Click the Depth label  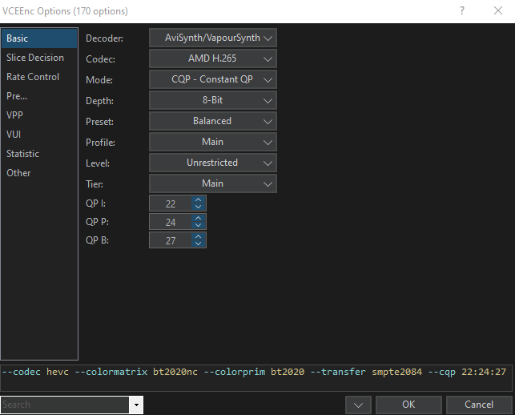99,101
